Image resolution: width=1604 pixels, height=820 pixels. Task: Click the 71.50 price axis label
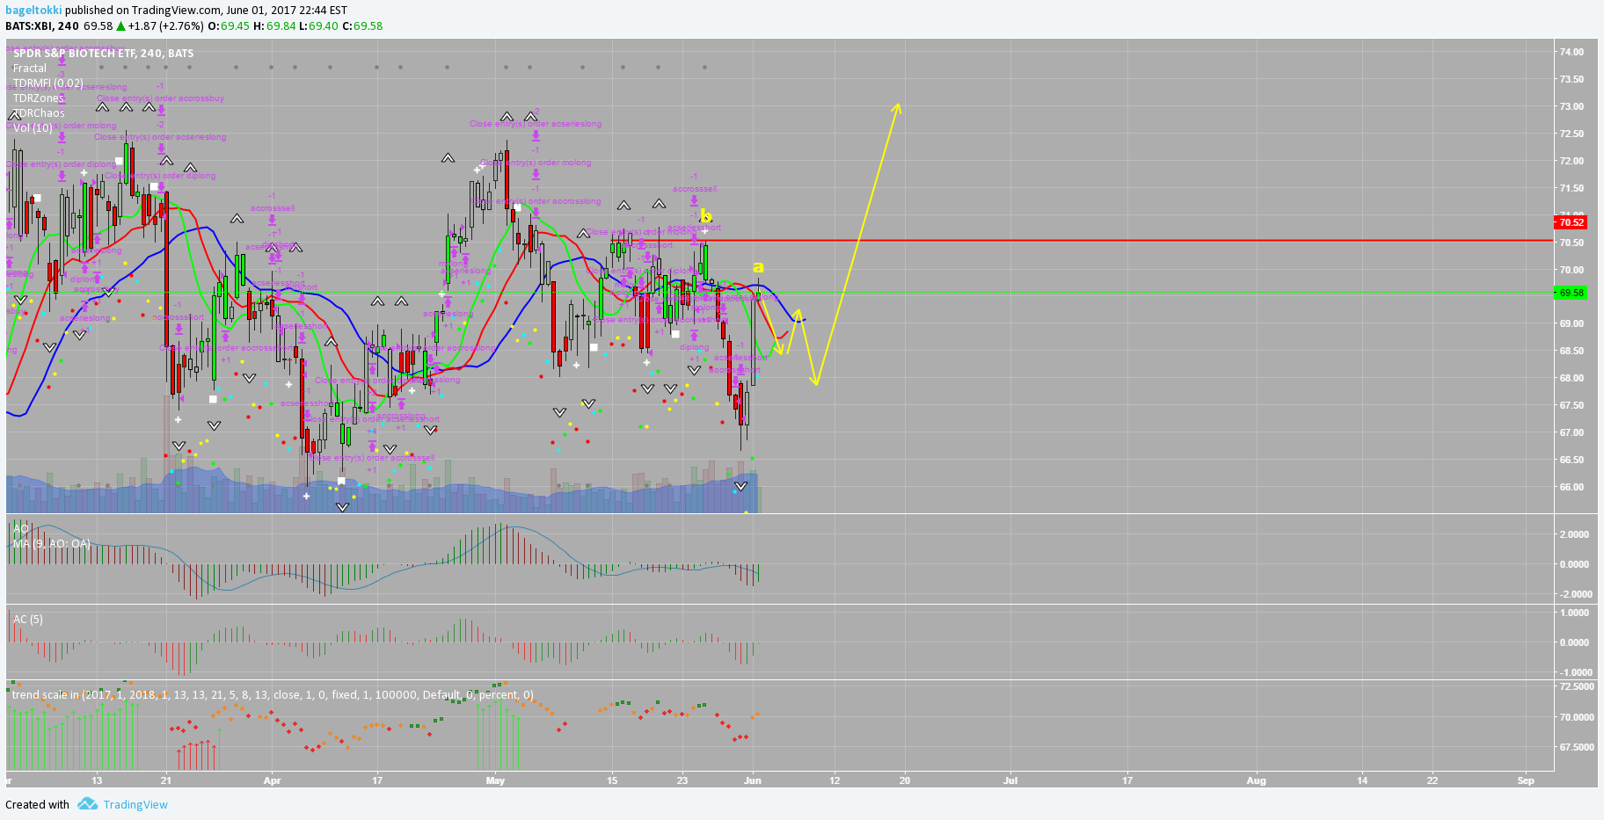pyautogui.click(x=1571, y=188)
